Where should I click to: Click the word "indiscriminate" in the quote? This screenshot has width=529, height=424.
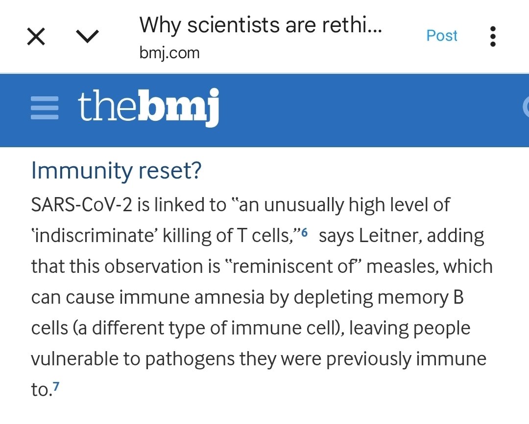[x=92, y=236]
